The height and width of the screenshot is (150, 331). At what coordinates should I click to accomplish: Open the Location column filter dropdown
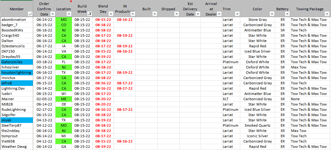point(69,14)
